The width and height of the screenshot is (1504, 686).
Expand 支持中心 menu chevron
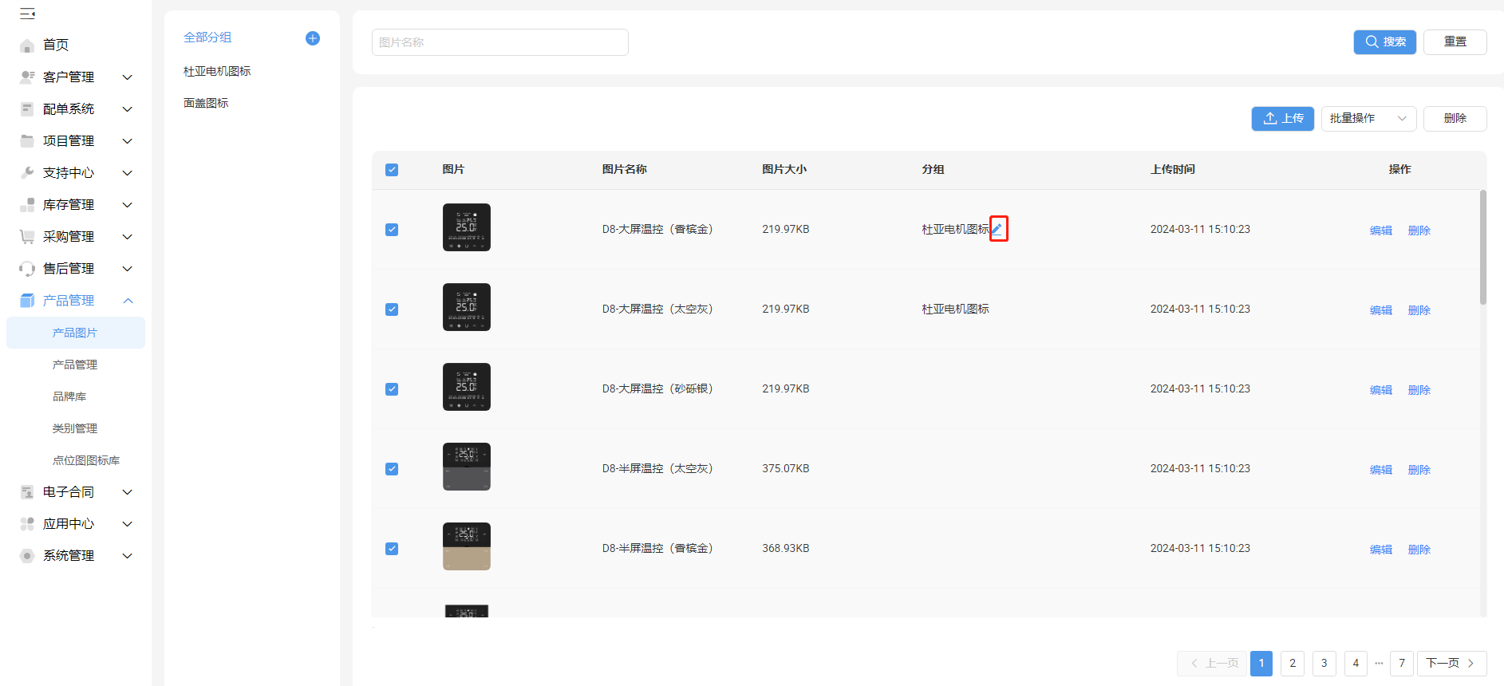pos(127,173)
